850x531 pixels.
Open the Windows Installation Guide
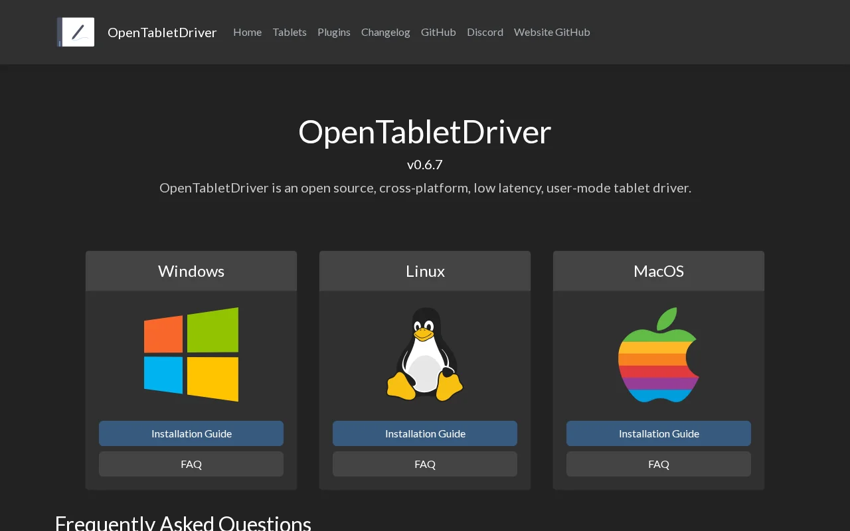pyautogui.click(x=191, y=433)
